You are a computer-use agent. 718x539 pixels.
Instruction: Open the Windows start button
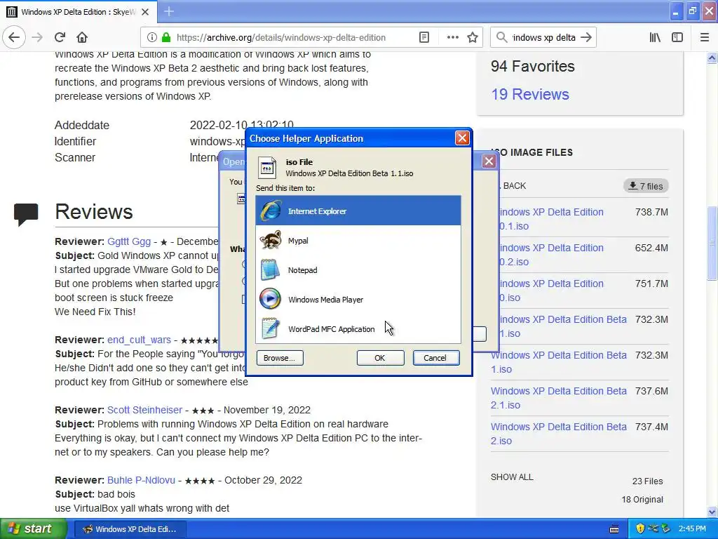(34, 529)
